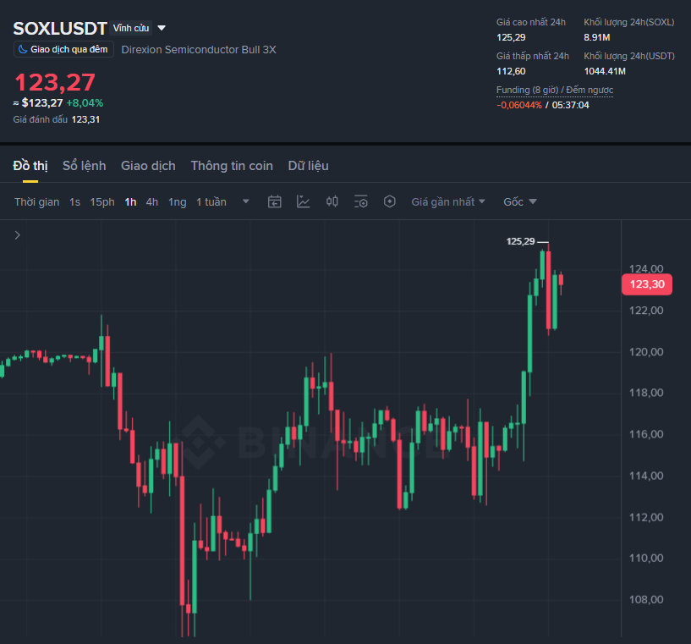This screenshot has height=644, width=691.
Task: Select the 15ph interval
Action: click(x=102, y=202)
